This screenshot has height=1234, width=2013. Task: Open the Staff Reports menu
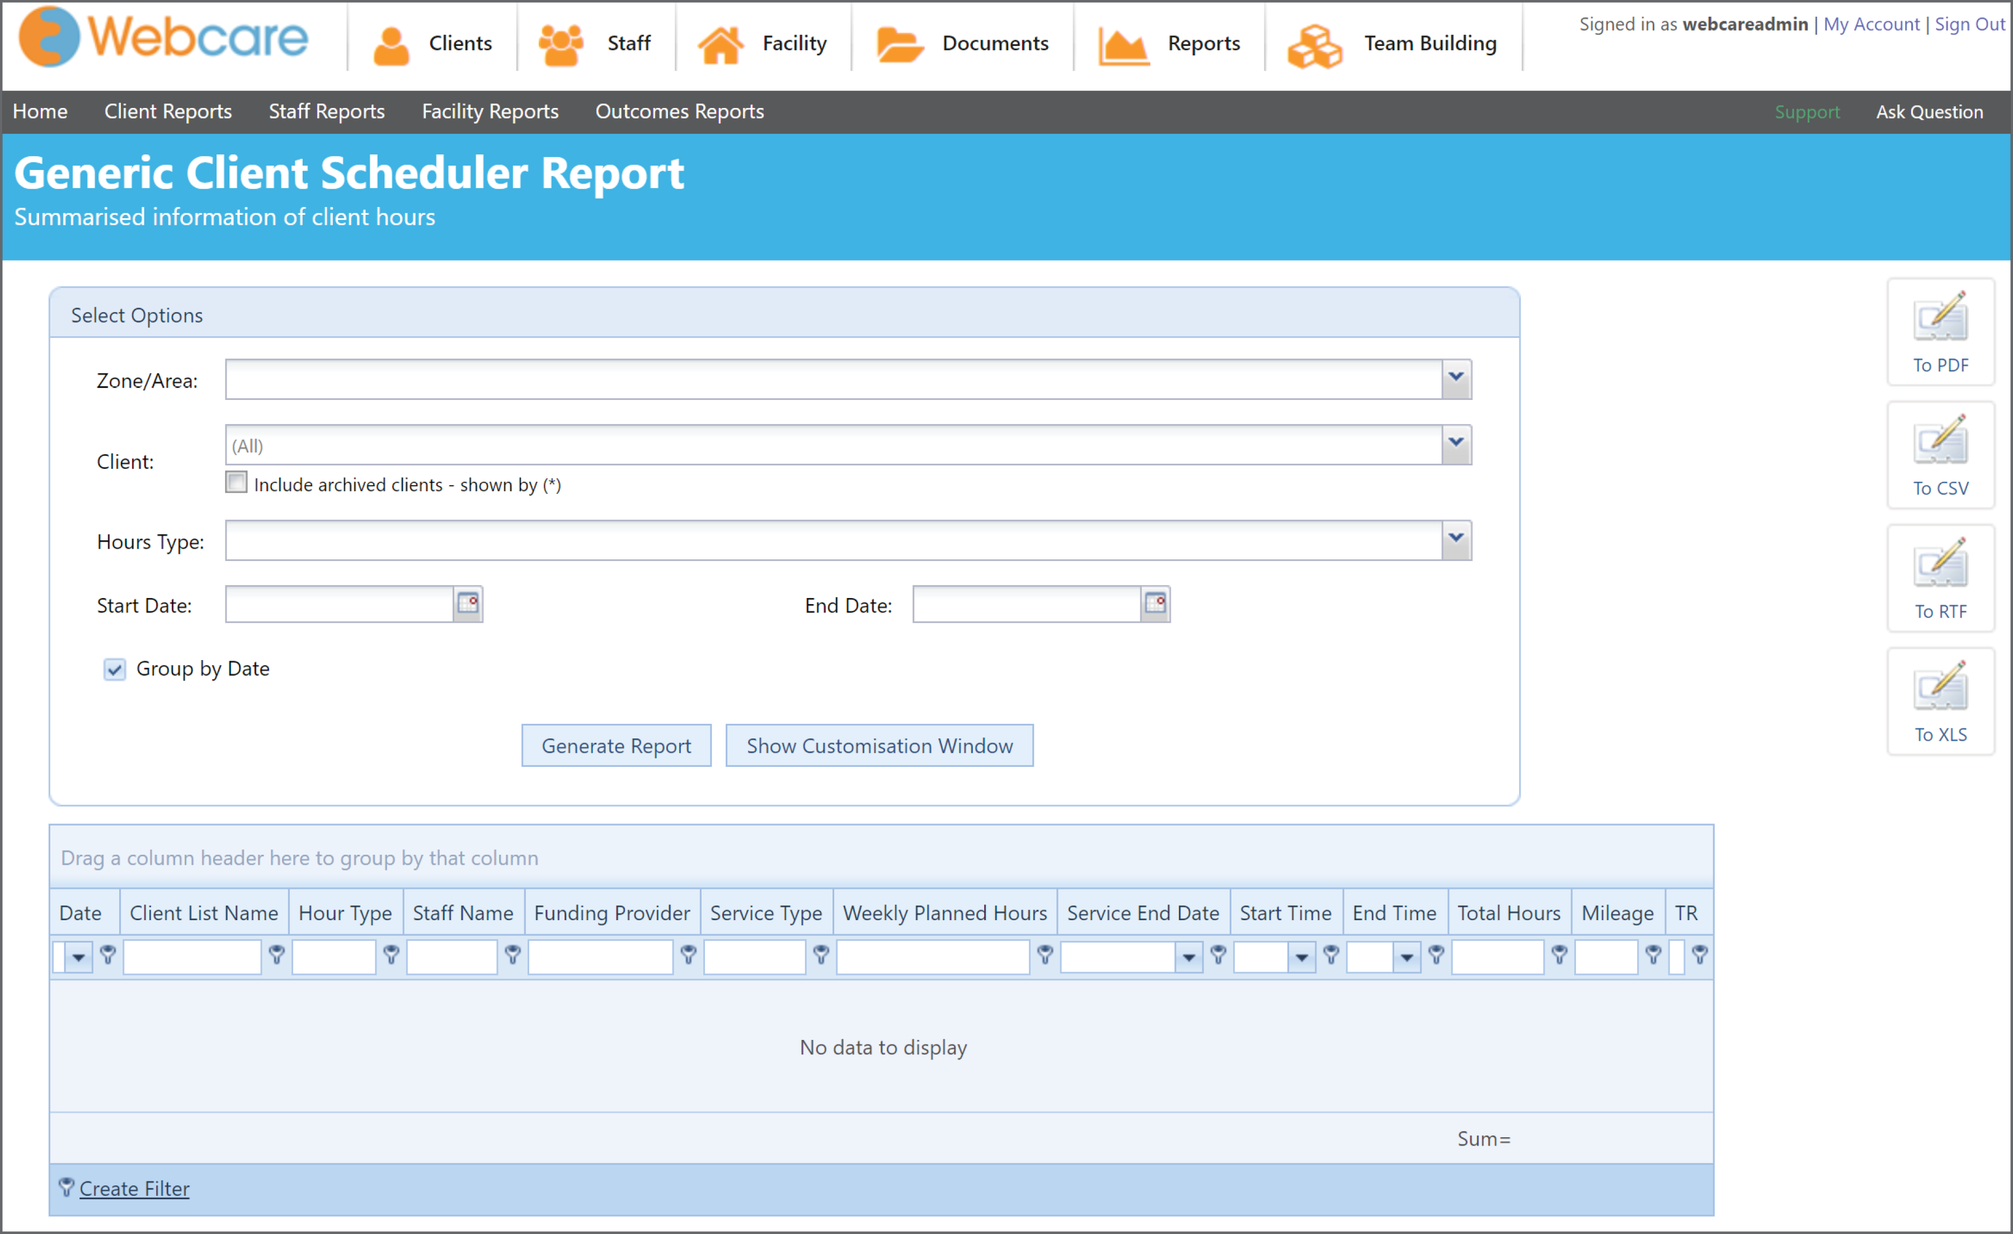[327, 111]
